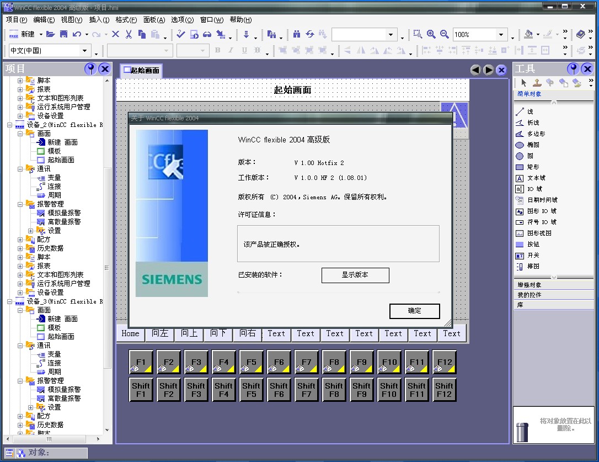The width and height of the screenshot is (599, 462).
Task: Toggle the pin on the 项目 panel
Action: (90, 69)
